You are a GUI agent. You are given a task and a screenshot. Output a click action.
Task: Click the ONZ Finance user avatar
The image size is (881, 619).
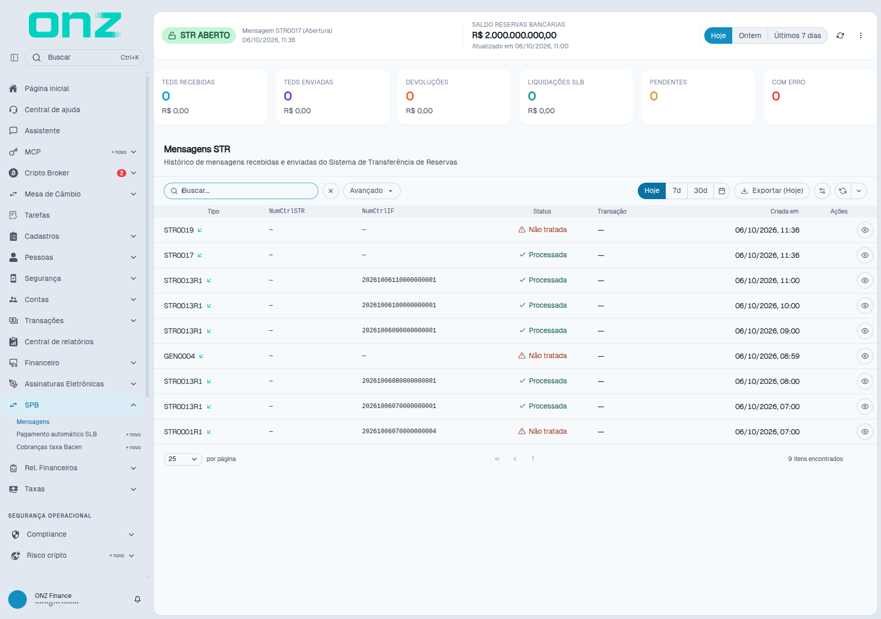tap(18, 599)
